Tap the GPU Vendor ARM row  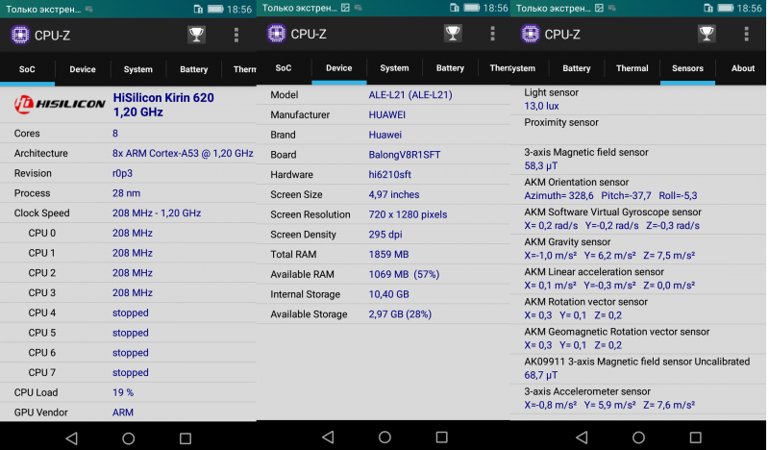[128, 412]
